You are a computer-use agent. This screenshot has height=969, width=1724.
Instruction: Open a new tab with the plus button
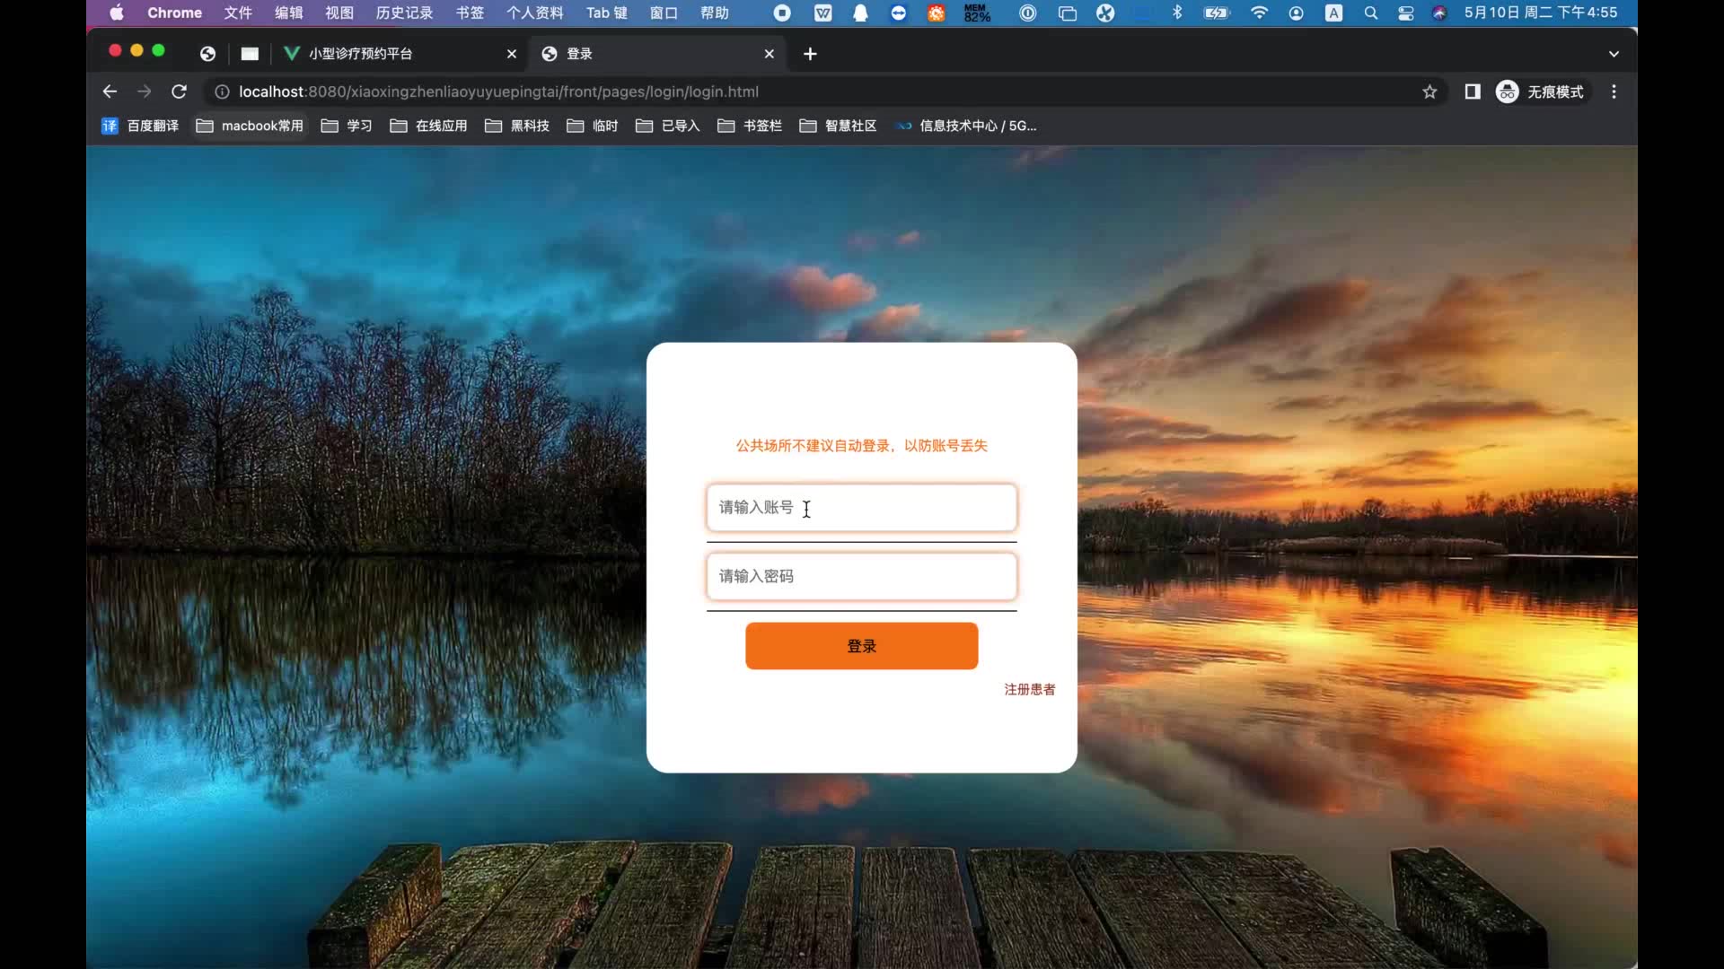point(810,54)
